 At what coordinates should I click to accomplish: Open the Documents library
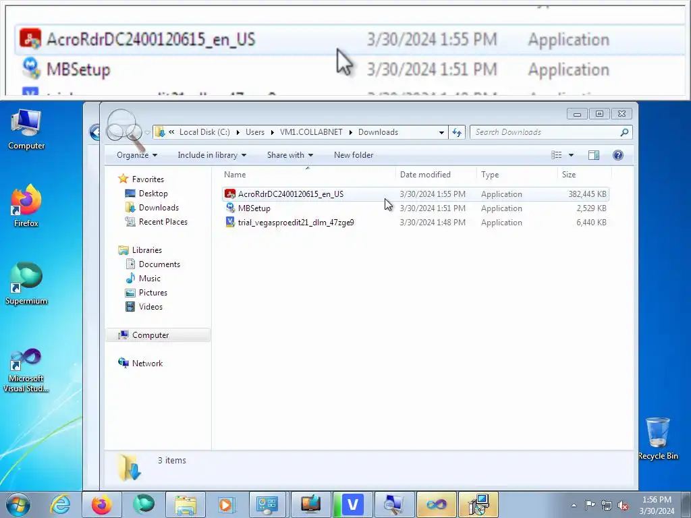click(153, 264)
